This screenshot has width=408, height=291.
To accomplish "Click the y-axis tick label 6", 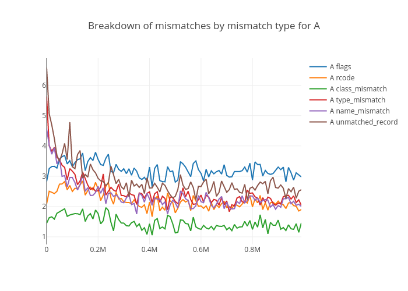I will pyautogui.click(x=44, y=85).
